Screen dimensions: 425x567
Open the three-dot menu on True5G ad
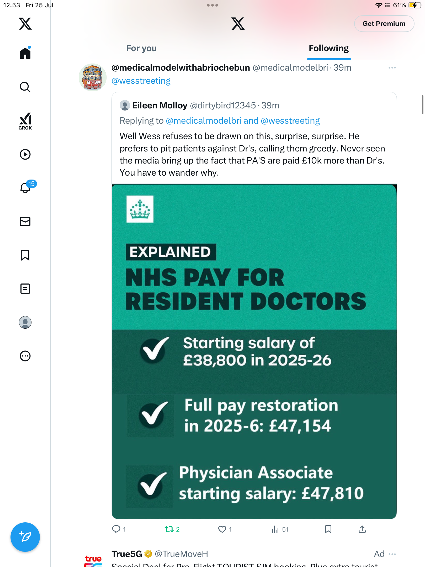point(392,554)
